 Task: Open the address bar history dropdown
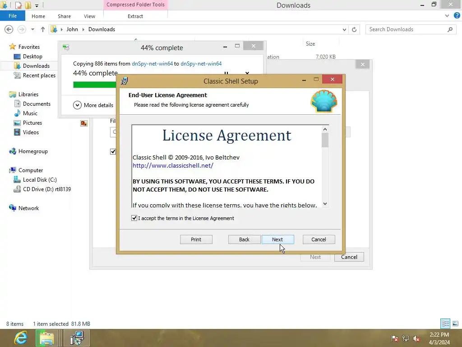[x=344, y=29]
